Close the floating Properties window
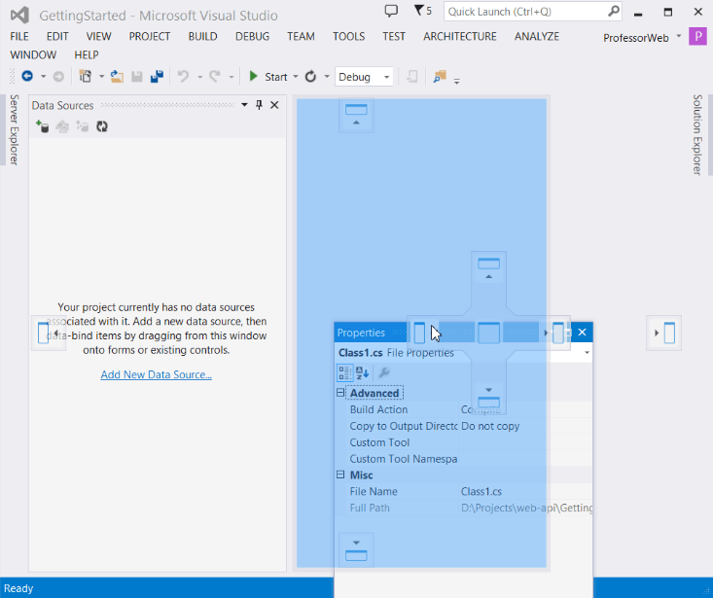This screenshot has height=598, width=713. tap(582, 333)
